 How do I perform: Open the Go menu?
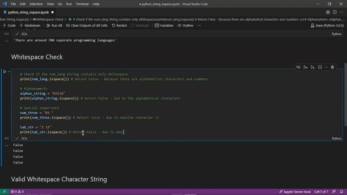tap(60, 4)
